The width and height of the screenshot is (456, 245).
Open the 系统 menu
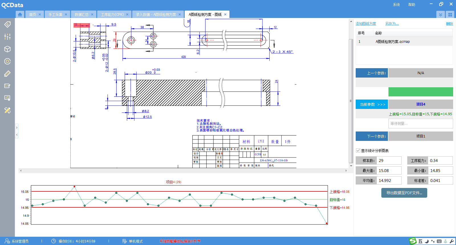tap(396, 5)
